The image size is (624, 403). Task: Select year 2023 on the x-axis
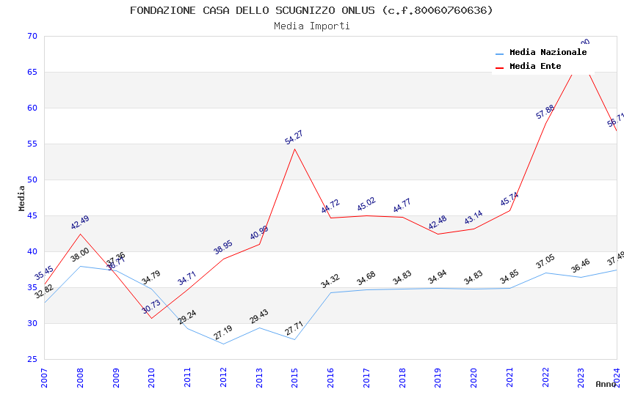(x=581, y=377)
